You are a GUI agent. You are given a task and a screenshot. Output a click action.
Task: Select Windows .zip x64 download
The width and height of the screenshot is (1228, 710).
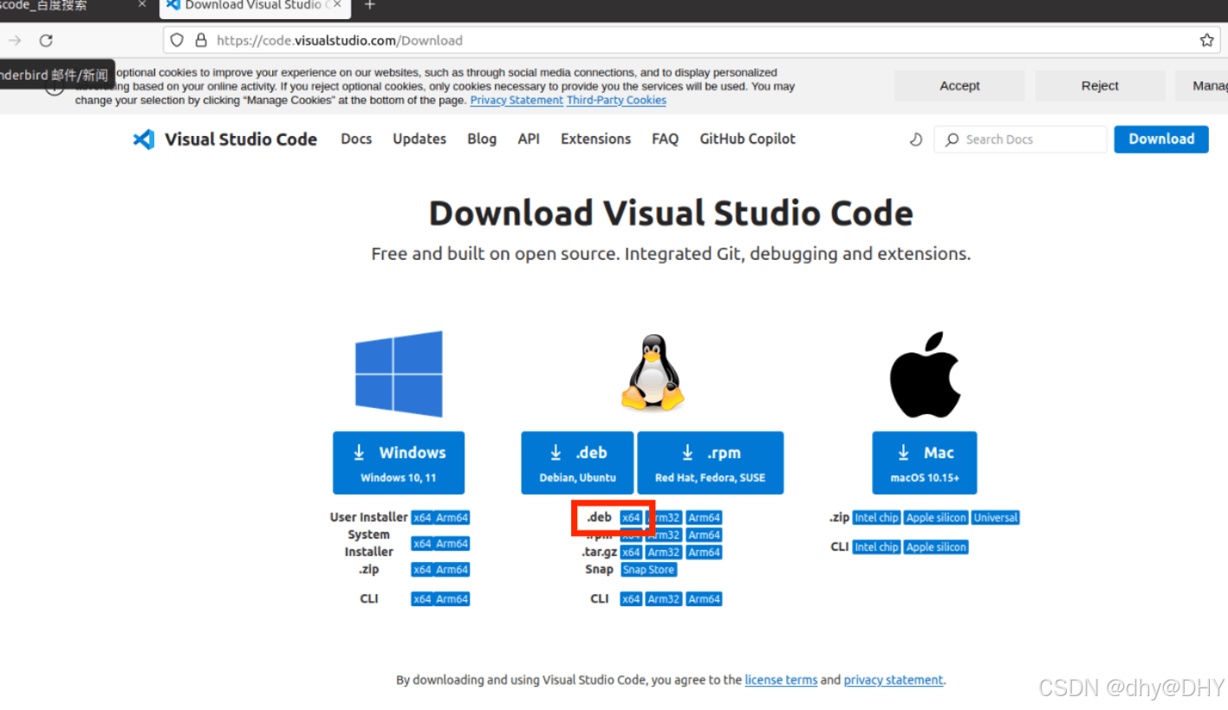point(422,570)
